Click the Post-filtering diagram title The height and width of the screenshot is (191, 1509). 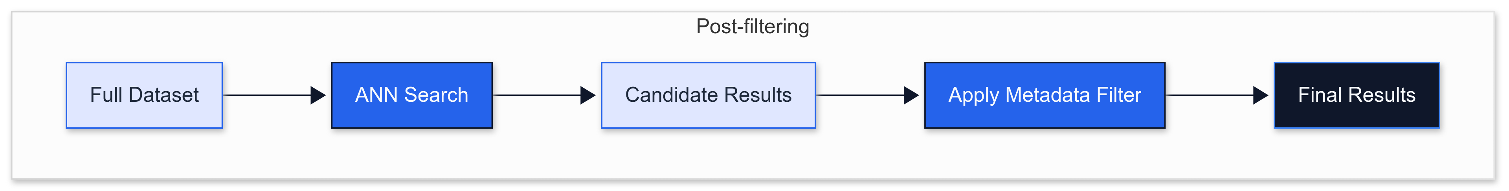[752, 26]
